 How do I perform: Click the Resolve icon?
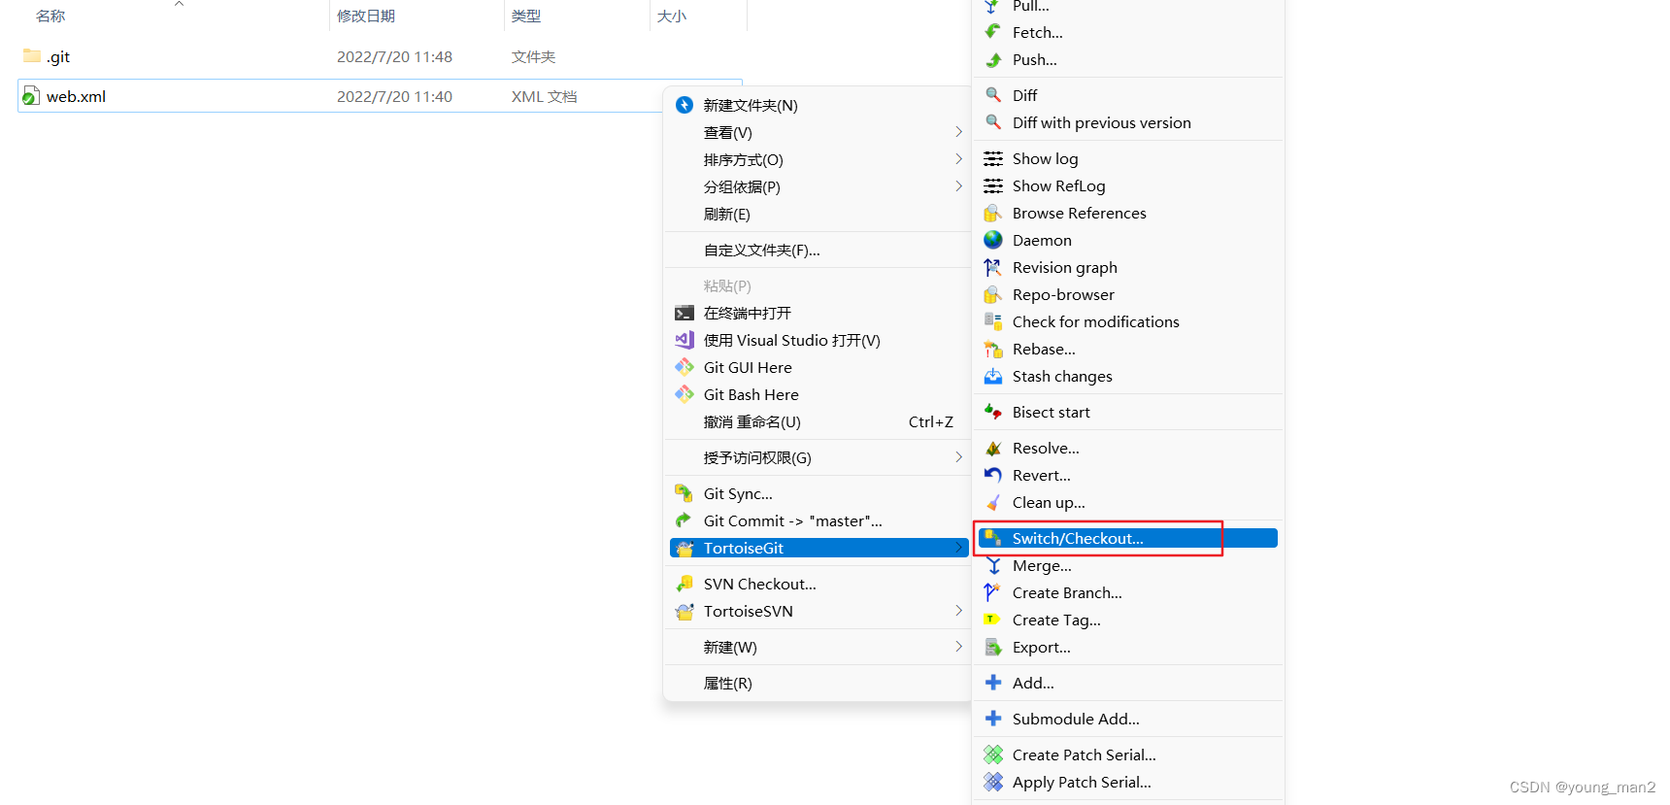(x=993, y=448)
